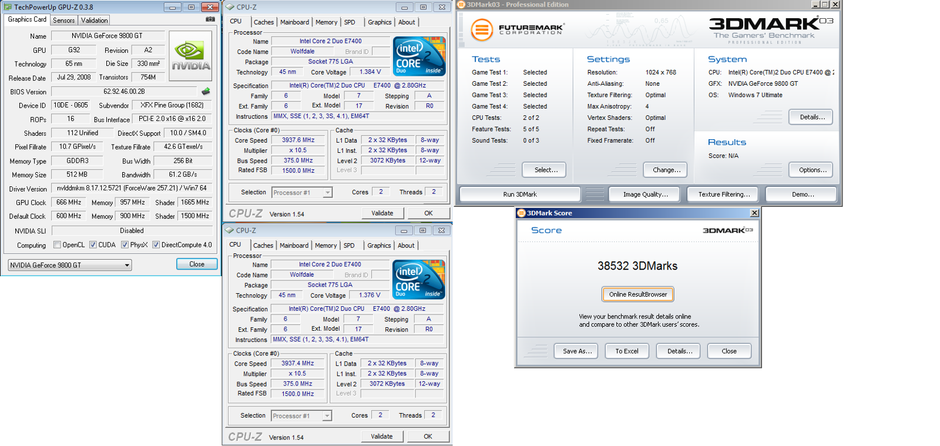Click 3DMark Score dialog title icon
Image resolution: width=940 pixels, height=446 pixels.
coord(521,213)
